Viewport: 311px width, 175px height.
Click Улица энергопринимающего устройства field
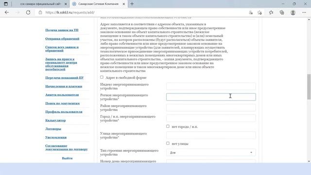pos(211,135)
